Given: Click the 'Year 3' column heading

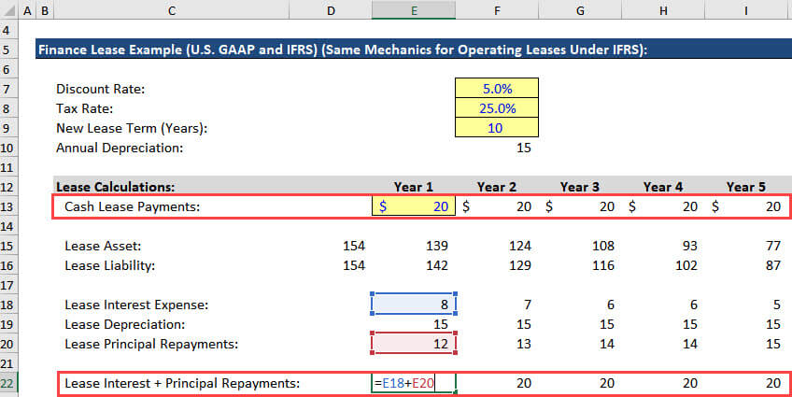Looking at the screenshot, I should click(x=580, y=187).
